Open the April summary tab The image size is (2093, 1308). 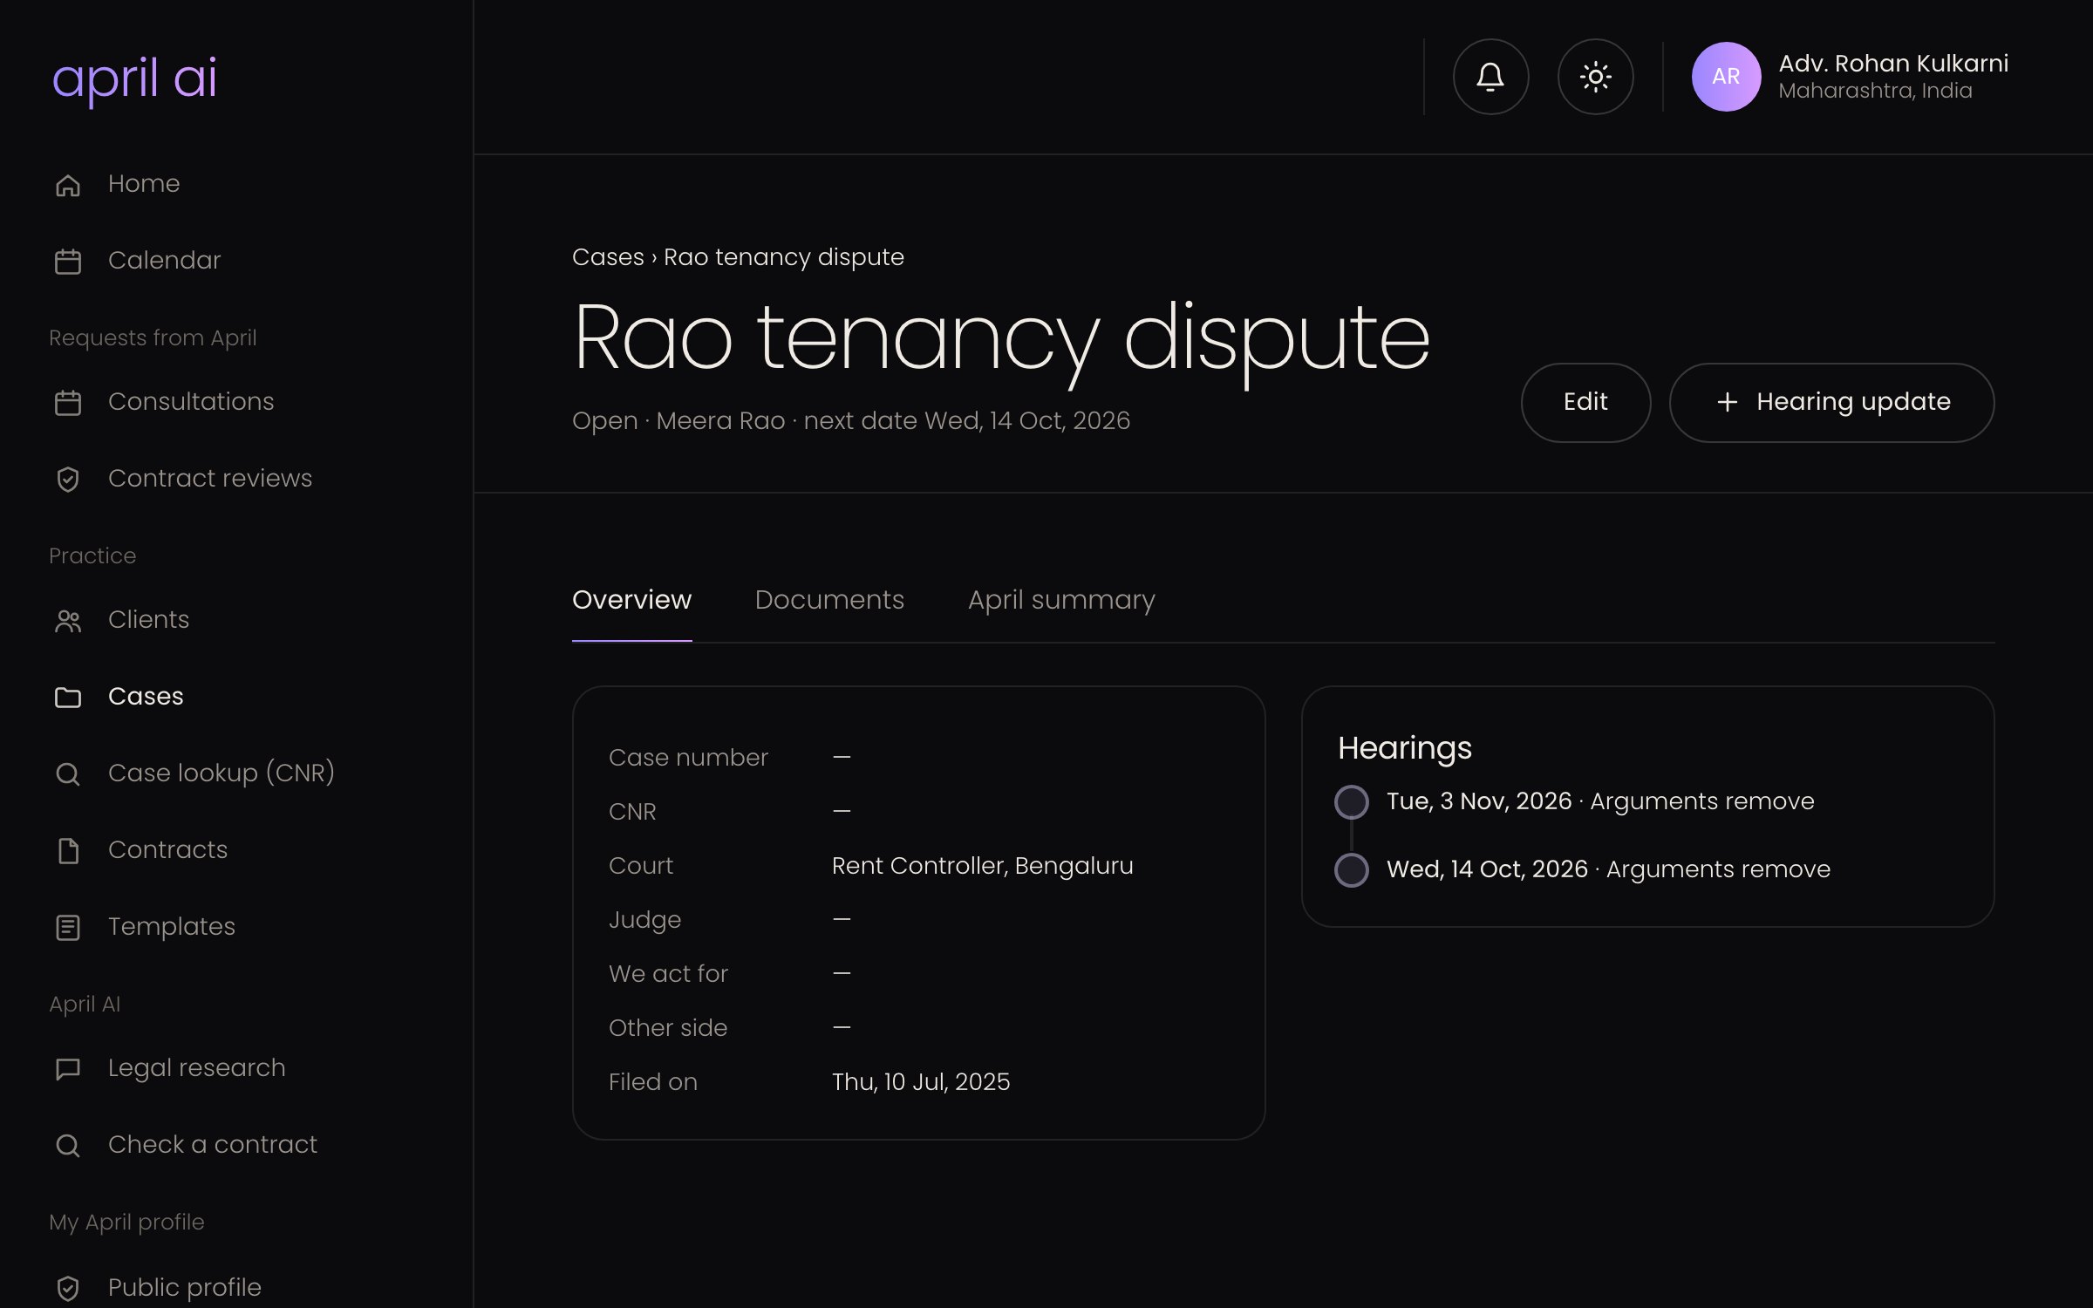tap(1061, 600)
